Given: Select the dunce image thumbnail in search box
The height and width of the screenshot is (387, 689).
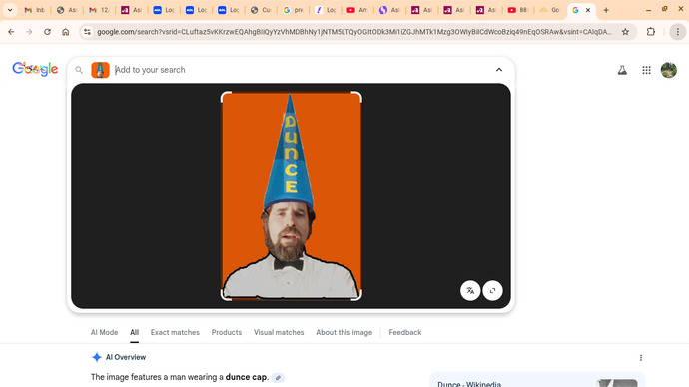Looking at the screenshot, I should point(100,70).
